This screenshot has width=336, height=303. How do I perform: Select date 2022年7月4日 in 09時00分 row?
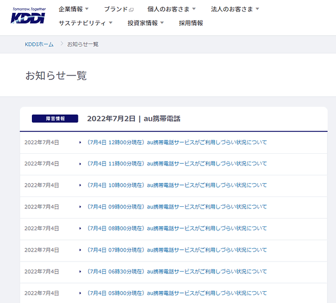click(x=41, y=207)
